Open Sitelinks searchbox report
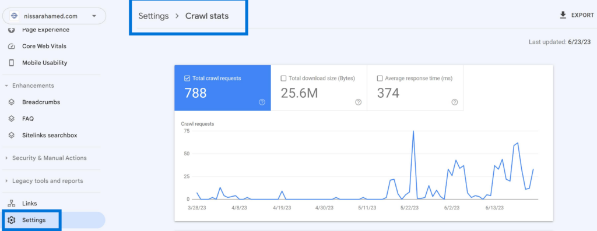Viewport: 597px width, 231px height. click(50, 135)
